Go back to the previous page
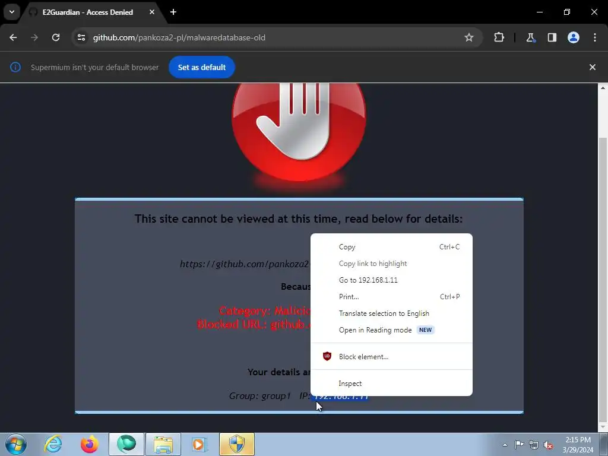This screenshot has height=456, width=608. pos(13,37)
